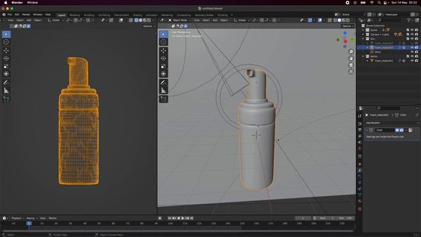
Task: Enable wireframe shading in right viewport
Action: click(335, 20)
